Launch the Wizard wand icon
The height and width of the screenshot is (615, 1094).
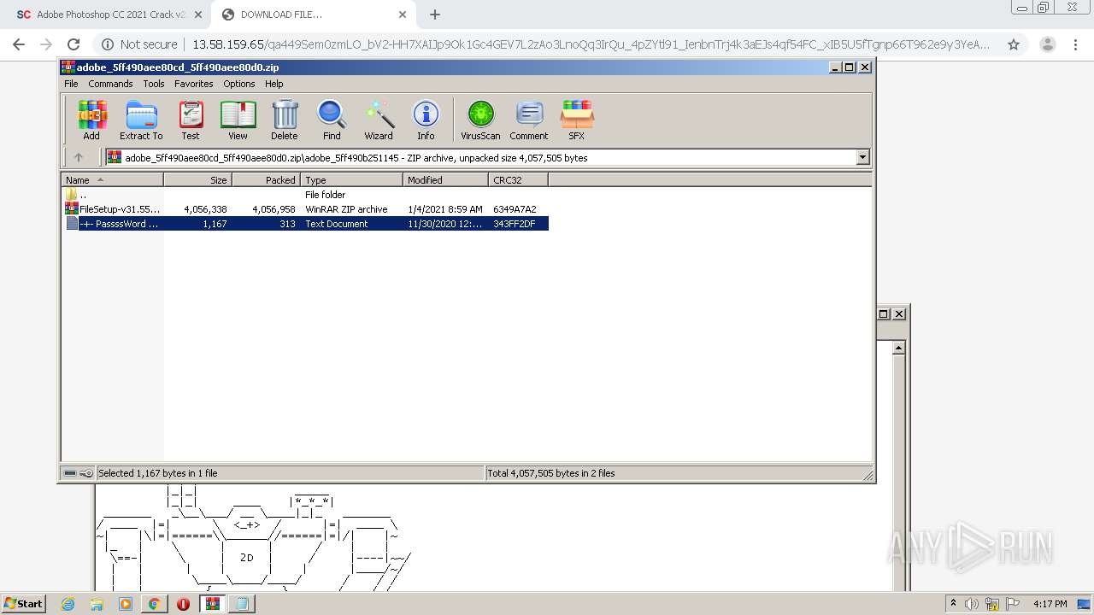(x=379, y=120)
